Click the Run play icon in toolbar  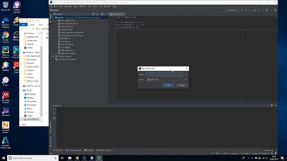(242, 10)
